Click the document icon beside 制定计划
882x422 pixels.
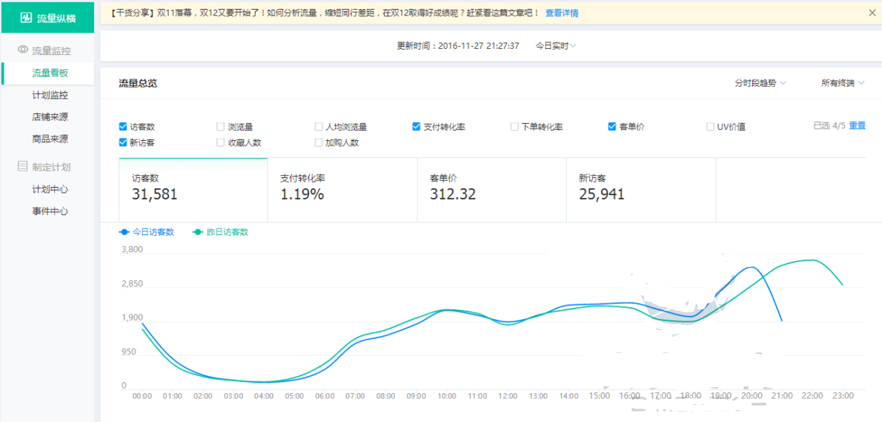tap(23, 167)
